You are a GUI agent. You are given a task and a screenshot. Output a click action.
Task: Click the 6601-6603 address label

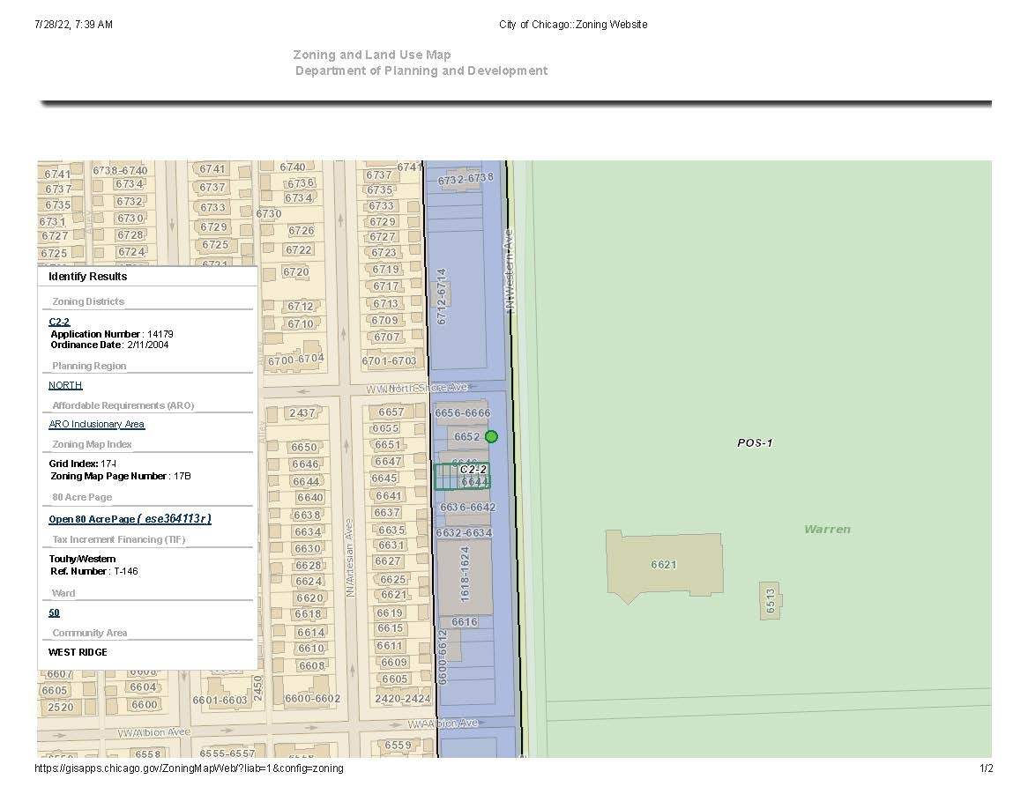220,700
